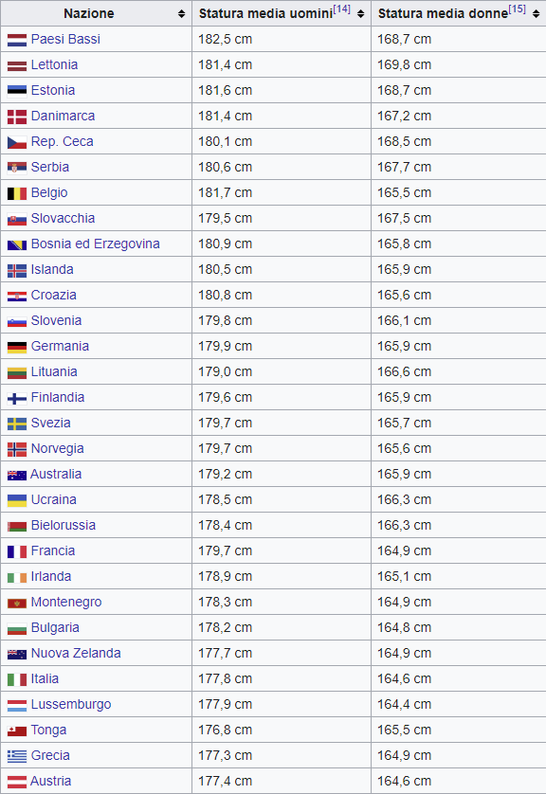Click the Australia flag icon
The width and height of the screenshot is (546, 794).
tap(17, 475)
